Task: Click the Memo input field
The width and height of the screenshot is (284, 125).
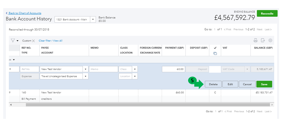Action: pos(103,69)
